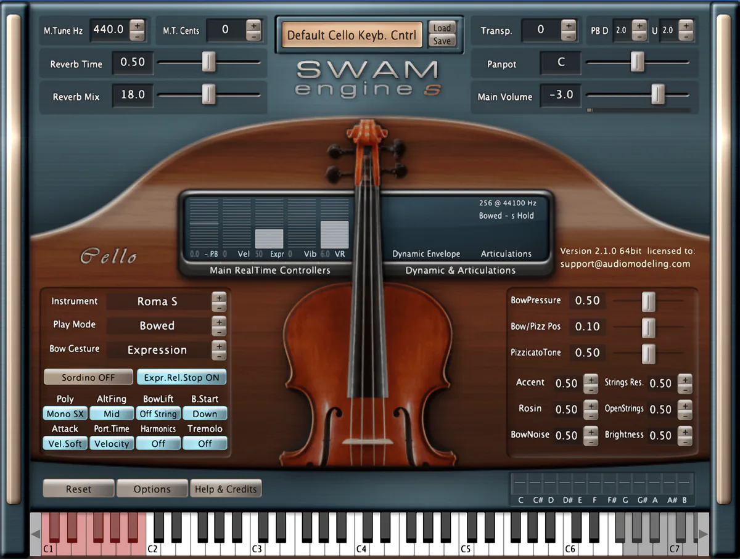The image size is (740, 559).
Task: Click the Panpot value C field
Action: pyautogui.click(x=561, y=62)
